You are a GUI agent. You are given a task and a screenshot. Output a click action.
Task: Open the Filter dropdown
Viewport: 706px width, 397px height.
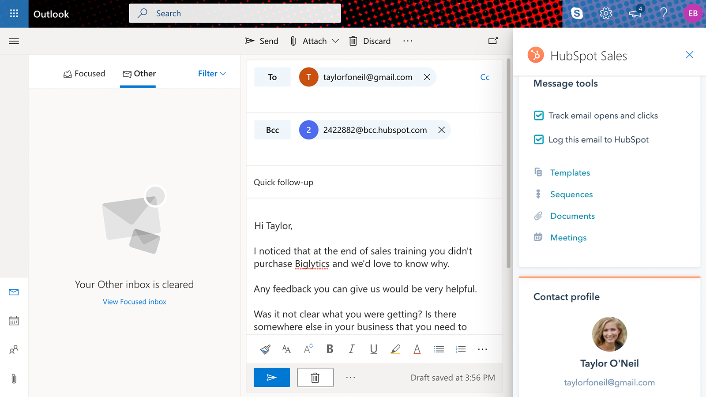[211, 73]
